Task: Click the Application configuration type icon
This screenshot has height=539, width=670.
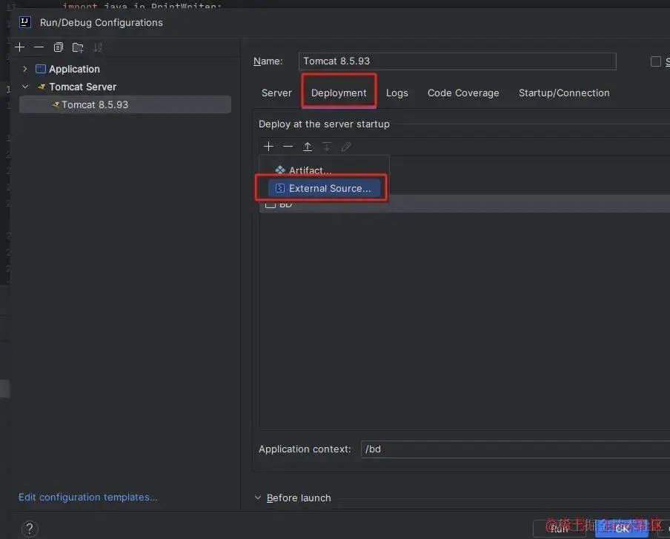Action: (41, 69)
